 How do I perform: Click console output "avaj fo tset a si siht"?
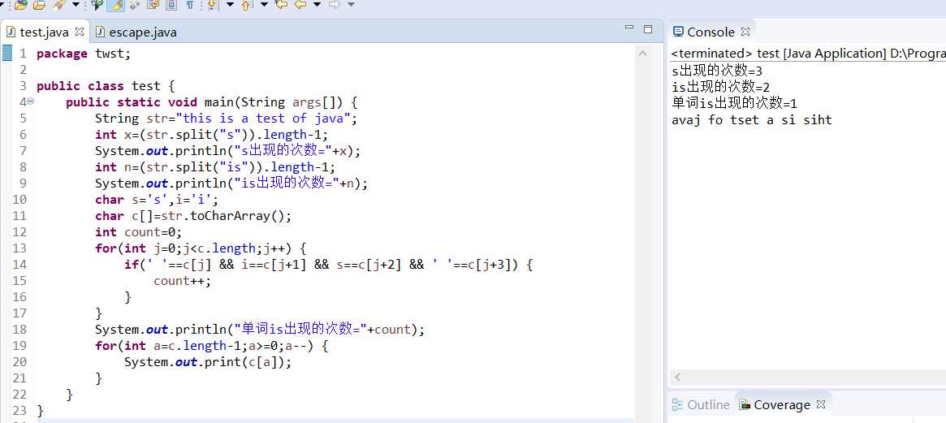click(x=752, y=119)
